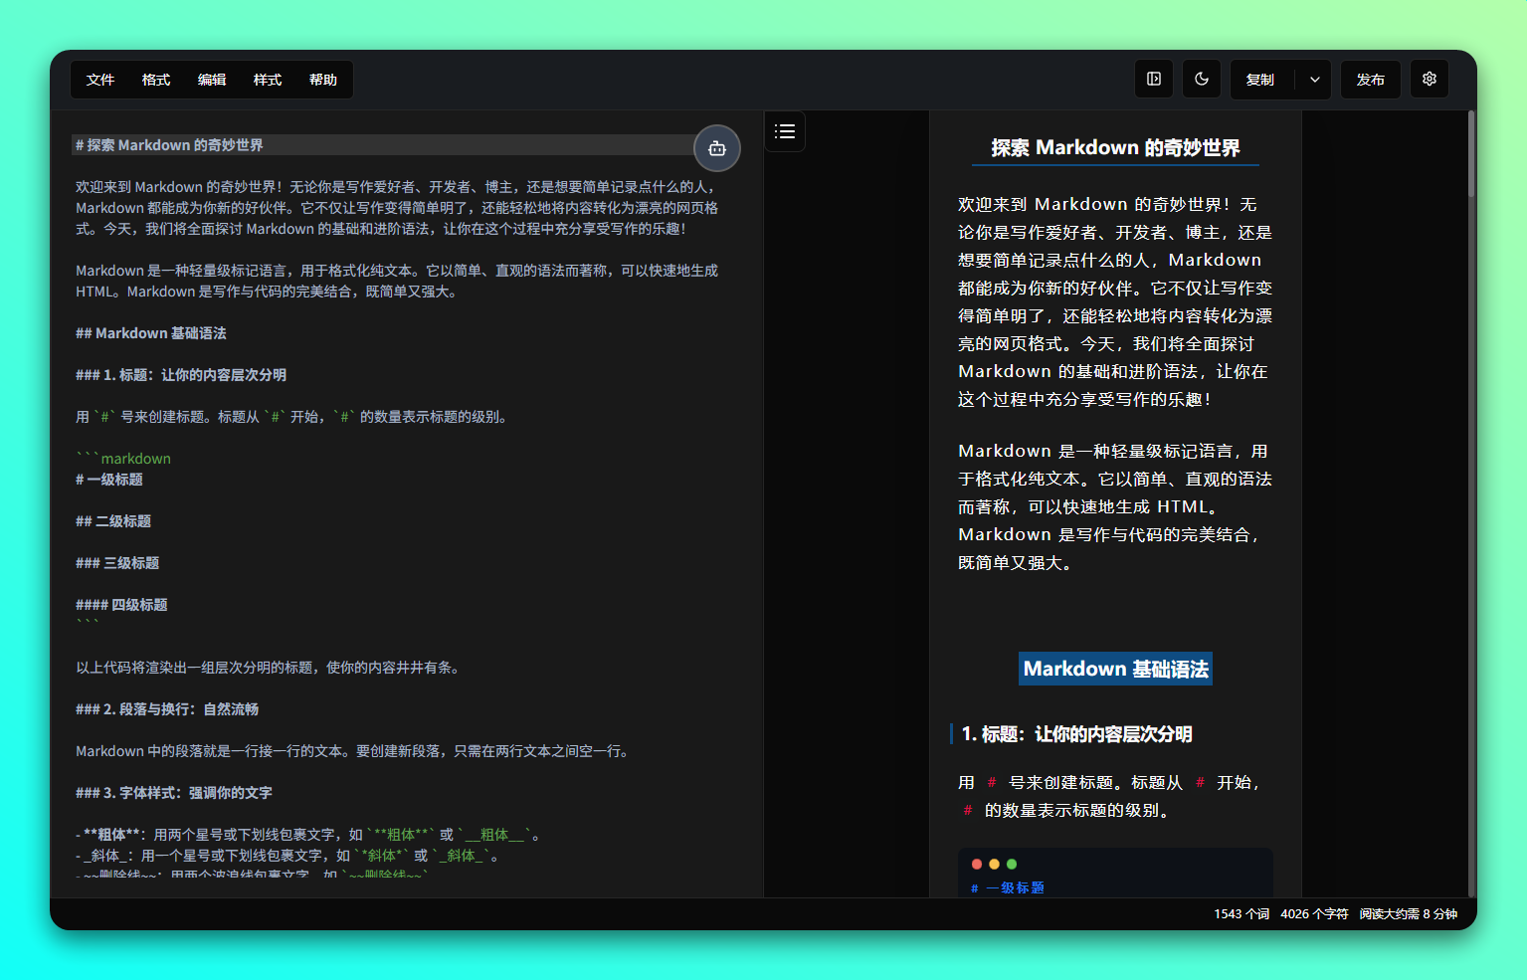Image resolution: width=1527 pixels, height=980 pixels.
Task: Click the editor line '#### 四级标题'
Action: click(x=121, y=605)
